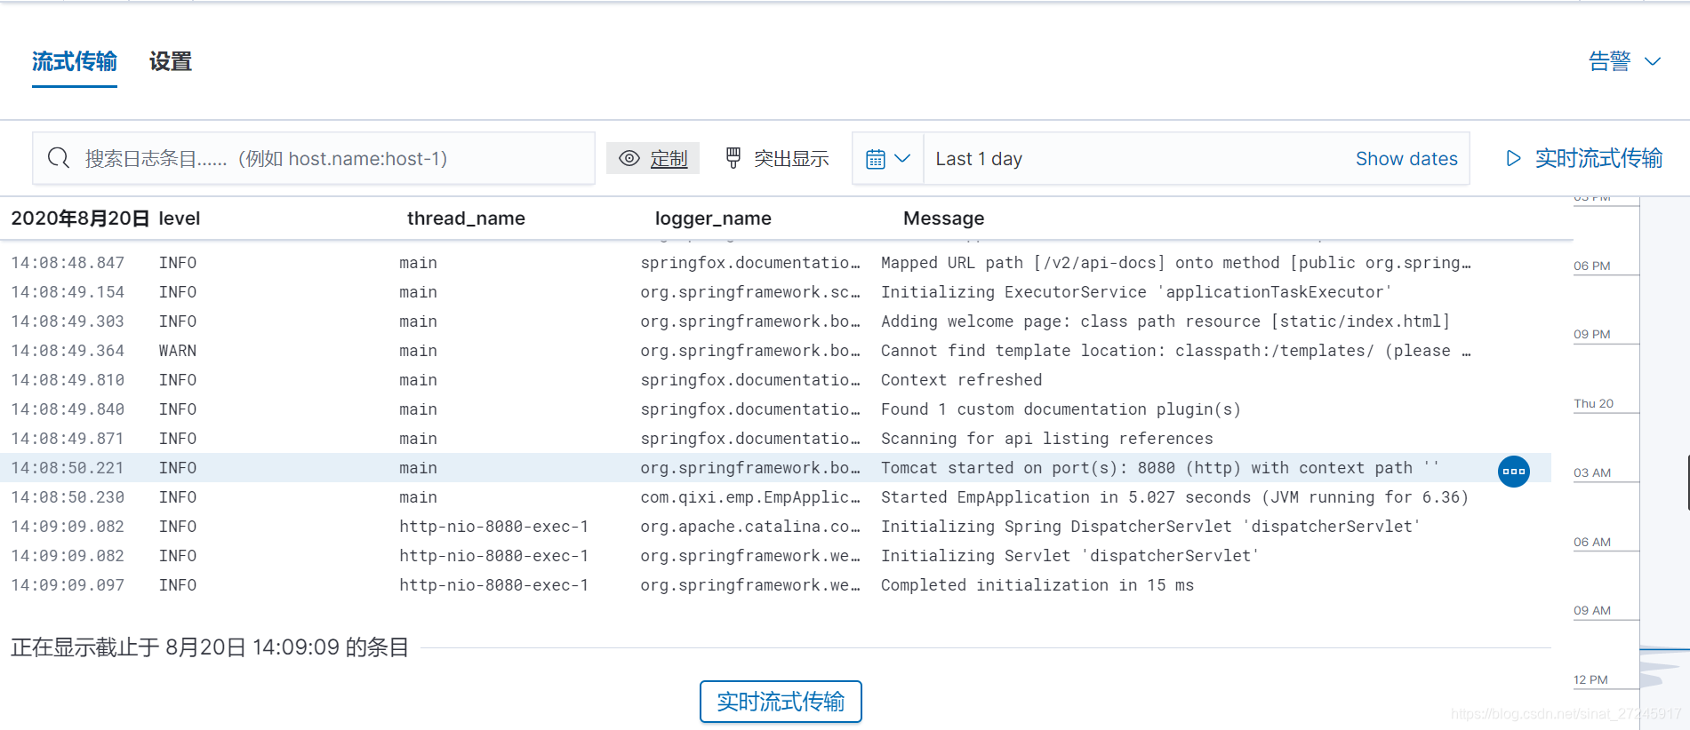Open the calendar quick date menu
This screenshot has height=730, width=1690.
click(x=888, y=158)
